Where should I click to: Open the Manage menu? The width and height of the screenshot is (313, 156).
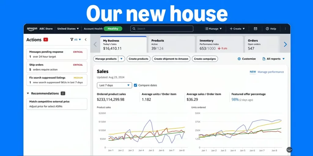(213, 29)
